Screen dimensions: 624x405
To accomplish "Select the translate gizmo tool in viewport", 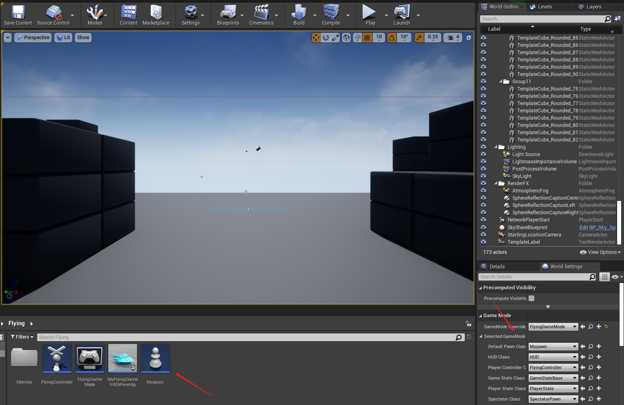I will click(316, 38).
